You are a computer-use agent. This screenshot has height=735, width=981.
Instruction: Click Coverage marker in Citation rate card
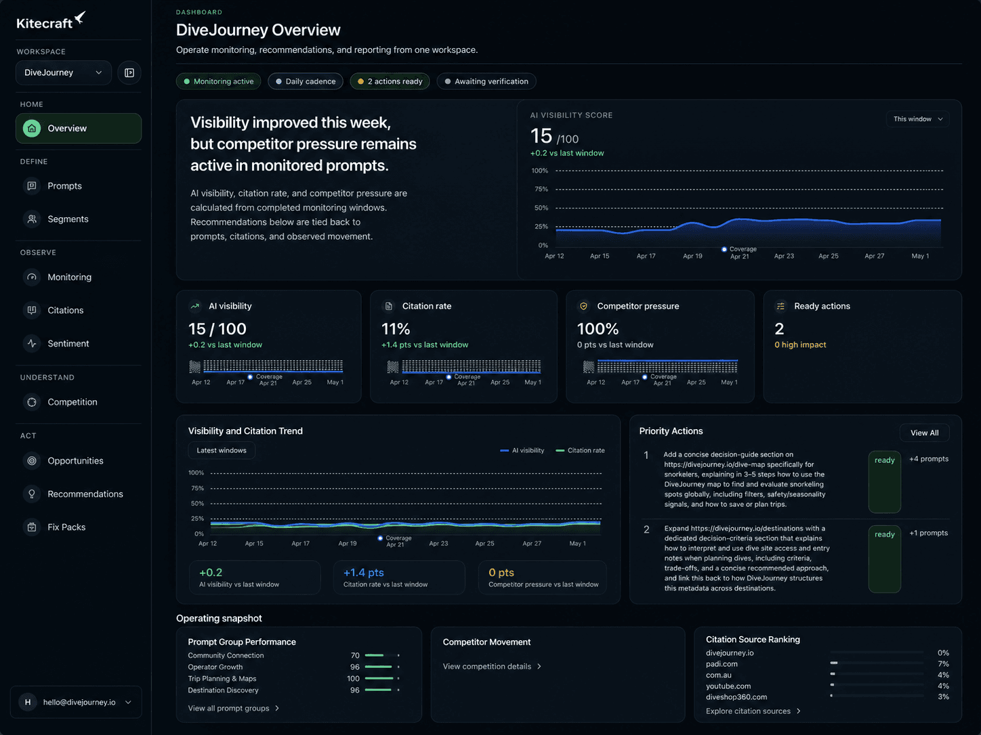pos(448,377)
